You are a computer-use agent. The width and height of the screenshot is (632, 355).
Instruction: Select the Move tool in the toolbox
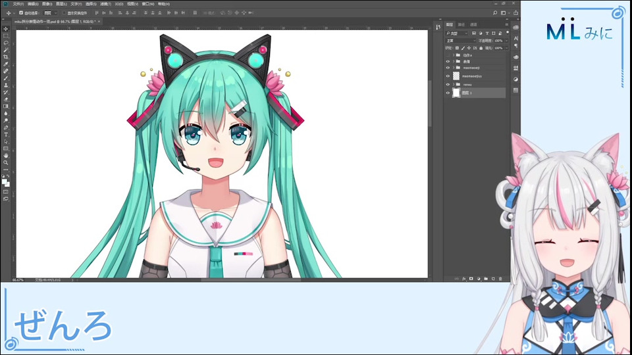tap(6, 28)
